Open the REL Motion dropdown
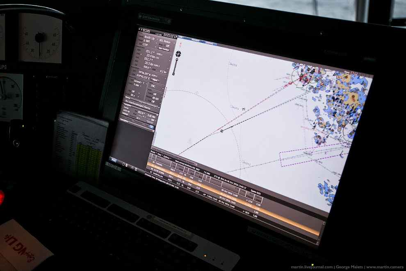 166,41
